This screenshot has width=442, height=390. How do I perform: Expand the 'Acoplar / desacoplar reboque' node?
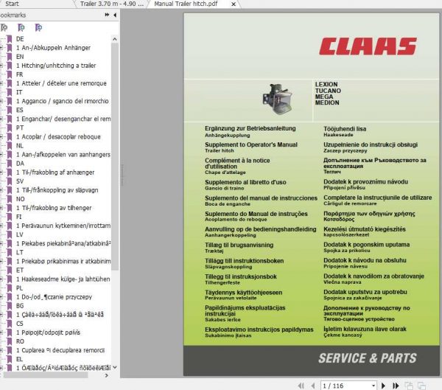coord(1,136)
